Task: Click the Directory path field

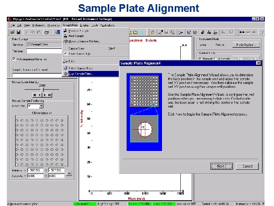Action: point(44,45)
